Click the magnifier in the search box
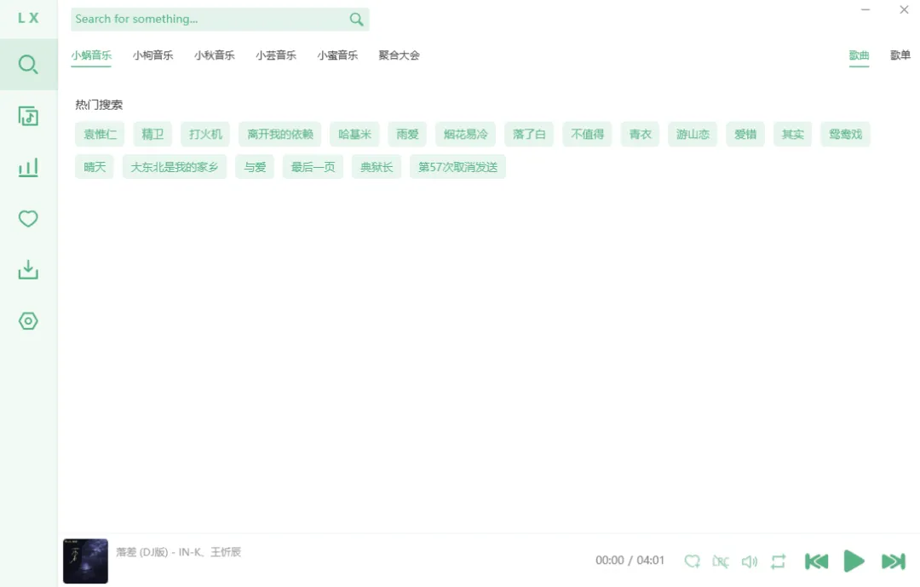The height and width of the screenshot is (587, 920). [x=356, y=20]
